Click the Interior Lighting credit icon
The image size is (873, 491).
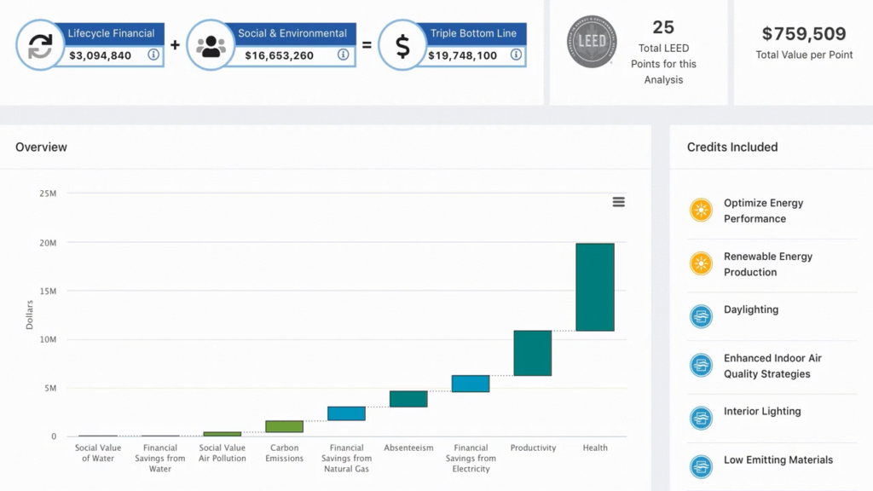point(701,418)
